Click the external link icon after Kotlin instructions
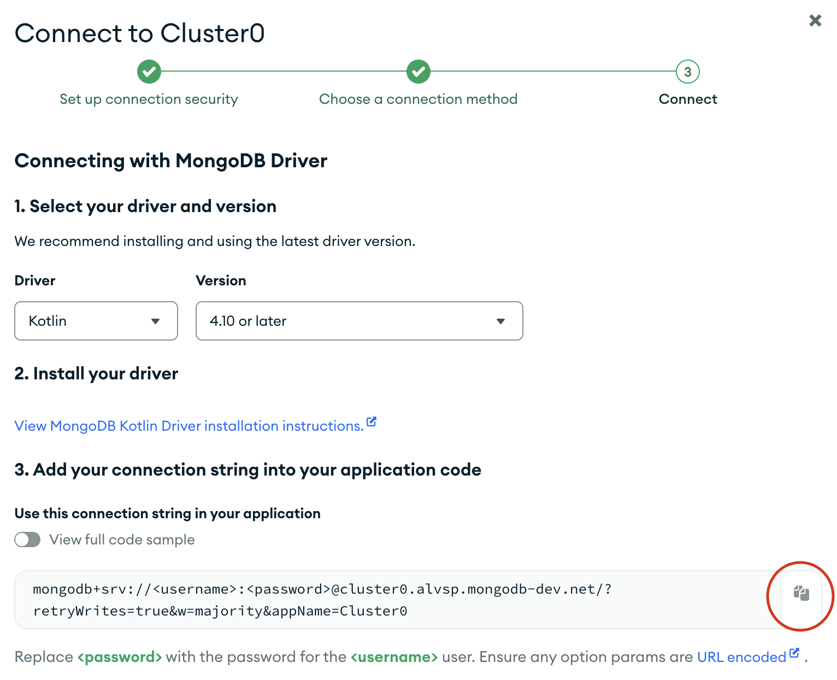 [372, 421]
